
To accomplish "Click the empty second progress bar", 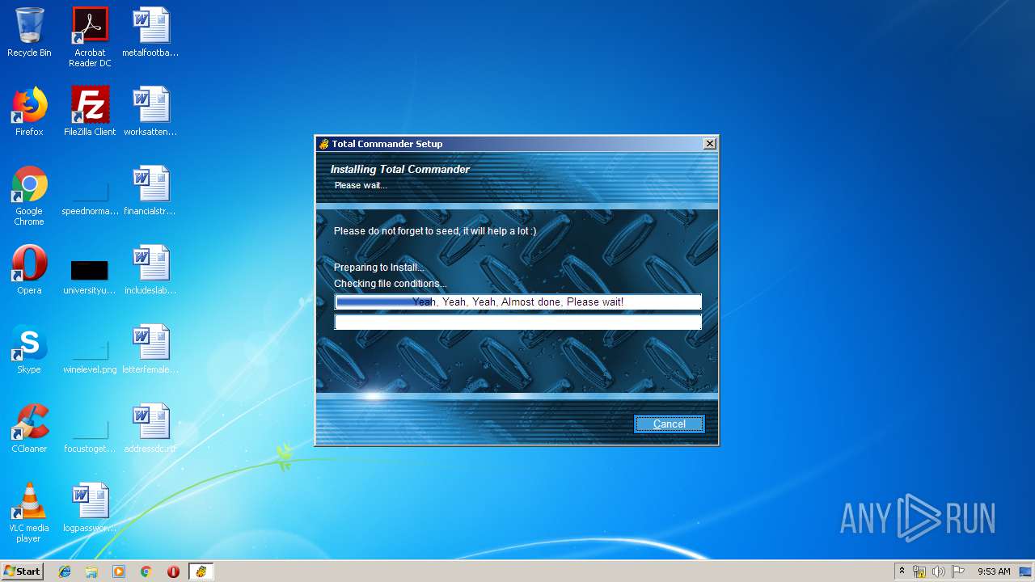I will (517, 322).
